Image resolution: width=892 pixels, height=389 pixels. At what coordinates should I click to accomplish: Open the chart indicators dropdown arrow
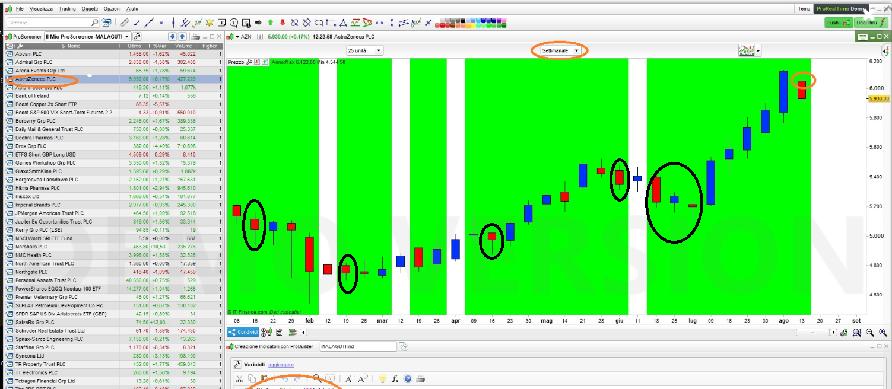pos(758,51)
